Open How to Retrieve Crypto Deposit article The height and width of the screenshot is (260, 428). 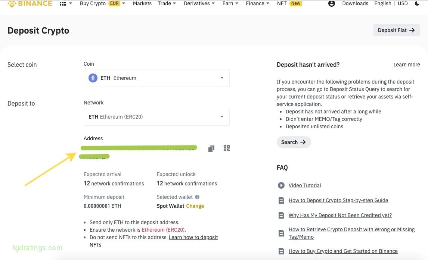coord(351,233)
